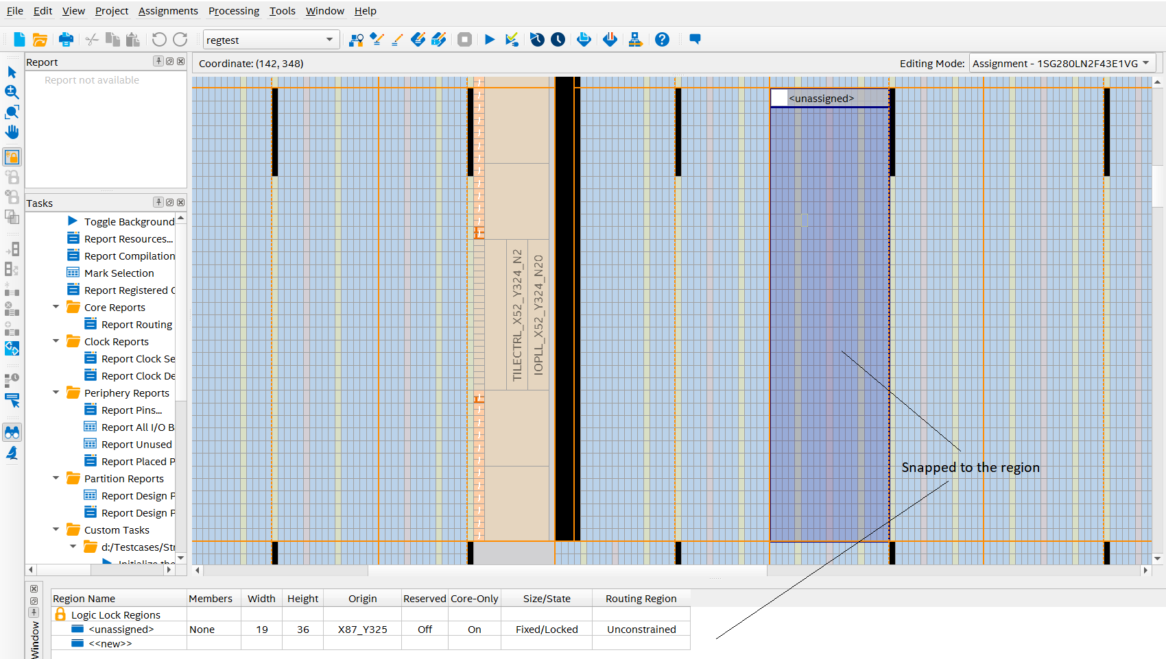Collapse the Clock Reports folder
The height and width of the screenshot is (659, 1166).
click(x=56, y=341)
